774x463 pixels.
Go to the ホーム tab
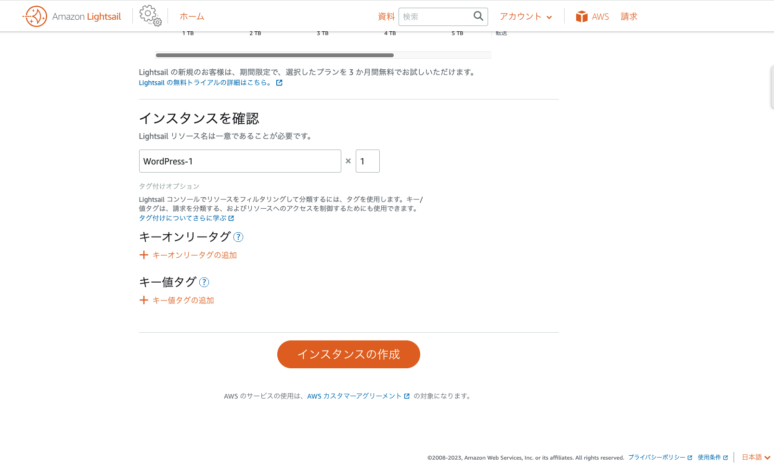(x=192, y=16)
